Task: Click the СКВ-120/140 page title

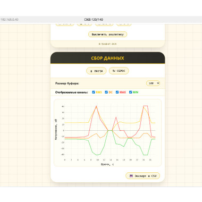Action: [94, 20]
